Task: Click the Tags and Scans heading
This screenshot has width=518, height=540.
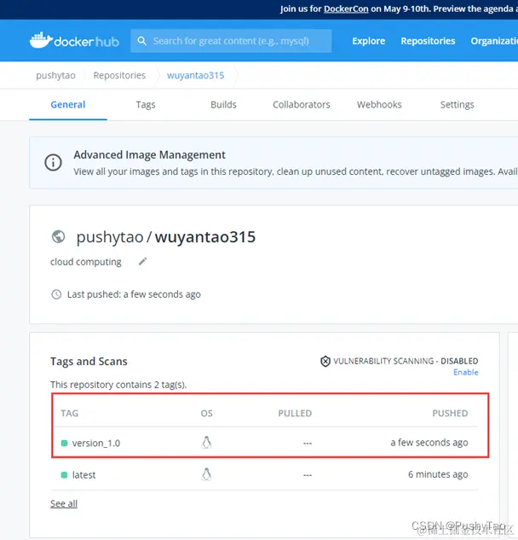Action: coord(89,361)
